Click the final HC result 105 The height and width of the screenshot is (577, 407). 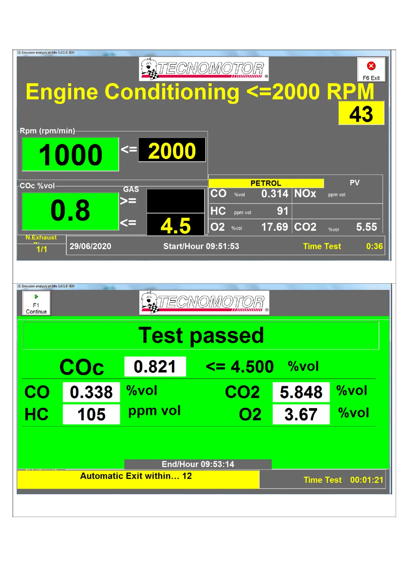(x=91, y=414)
